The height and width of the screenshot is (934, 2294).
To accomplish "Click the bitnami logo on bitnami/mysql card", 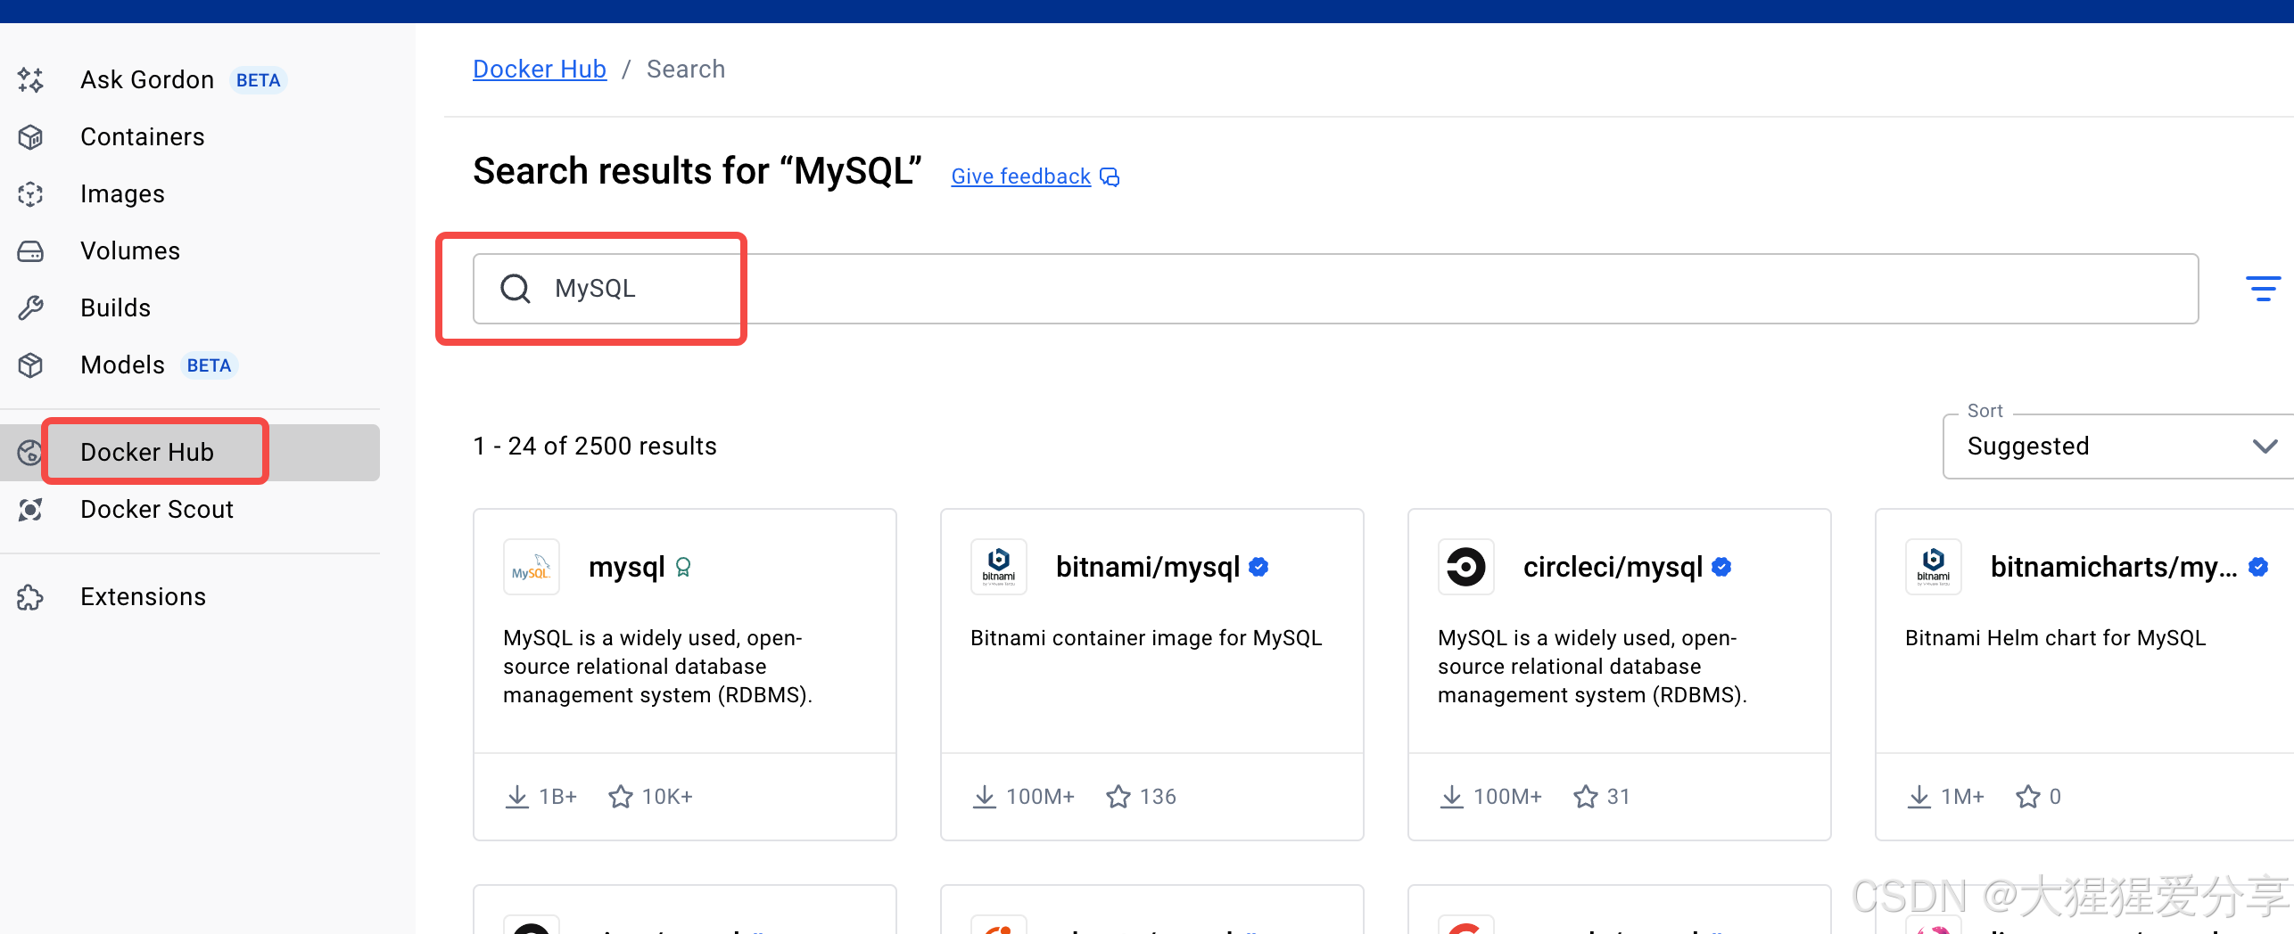I will coord(999,567).
